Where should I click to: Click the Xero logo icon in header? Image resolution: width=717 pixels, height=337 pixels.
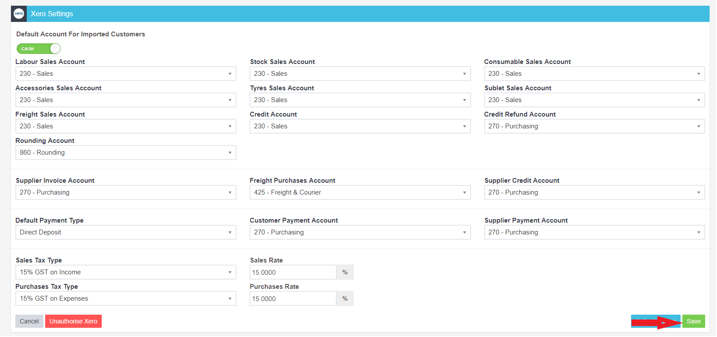(x=19, y=14)
